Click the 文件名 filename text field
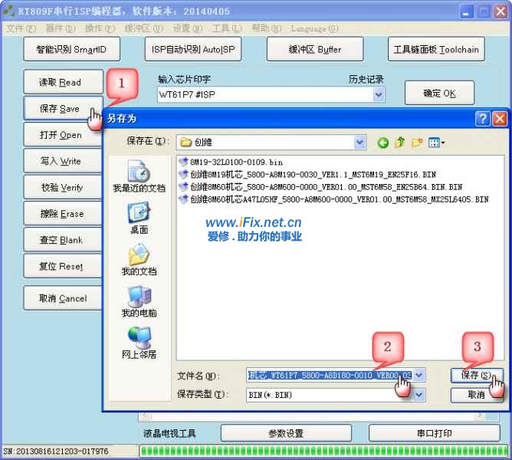512x460 pixels. (328, 376)
